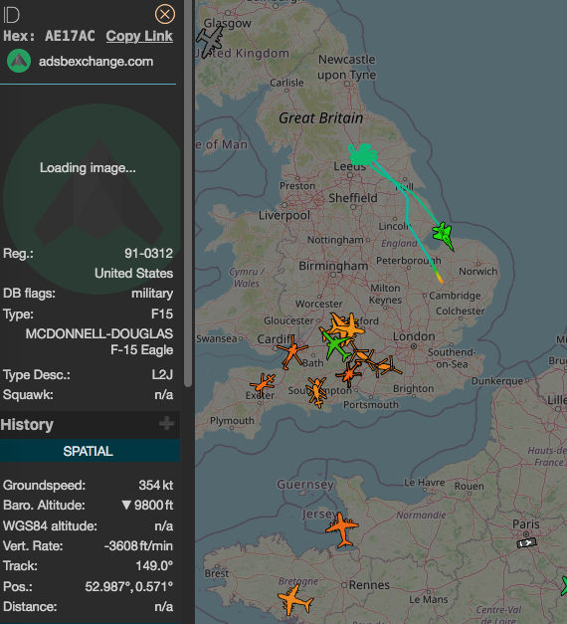The height and width of the screenshot is (624, 567).
Task: Select the grey military aircraft near Glasgow
Action: pyautogui.click(x=210, y=42)
